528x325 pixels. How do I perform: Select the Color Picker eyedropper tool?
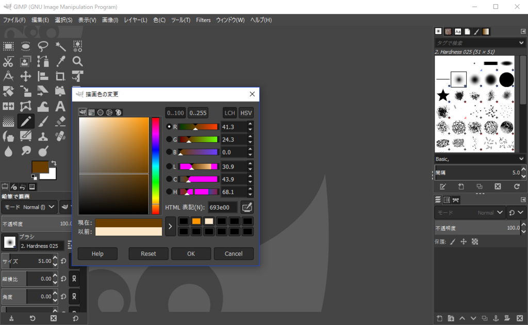point(60,62)
